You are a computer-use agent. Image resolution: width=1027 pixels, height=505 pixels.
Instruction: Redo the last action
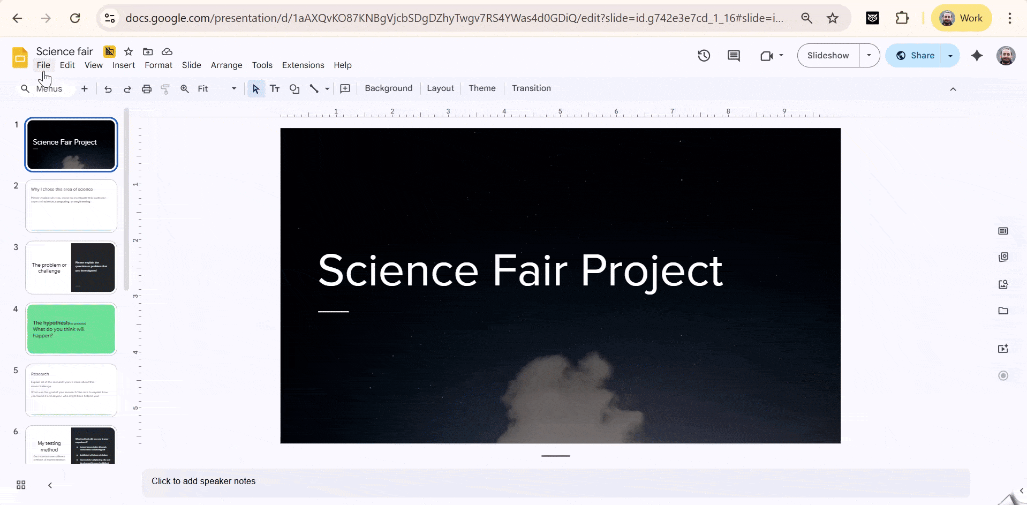(x=127, y=89)
